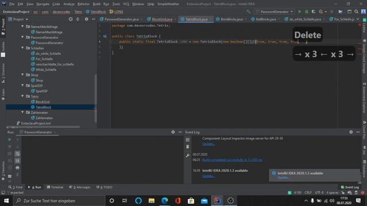The height and width of the screenshot is (206, 367).
Task: Clear all Event Log entries with the trash icon
Action: coord(188,147)
